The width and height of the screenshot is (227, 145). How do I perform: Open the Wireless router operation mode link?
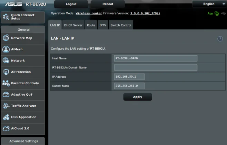89,13
